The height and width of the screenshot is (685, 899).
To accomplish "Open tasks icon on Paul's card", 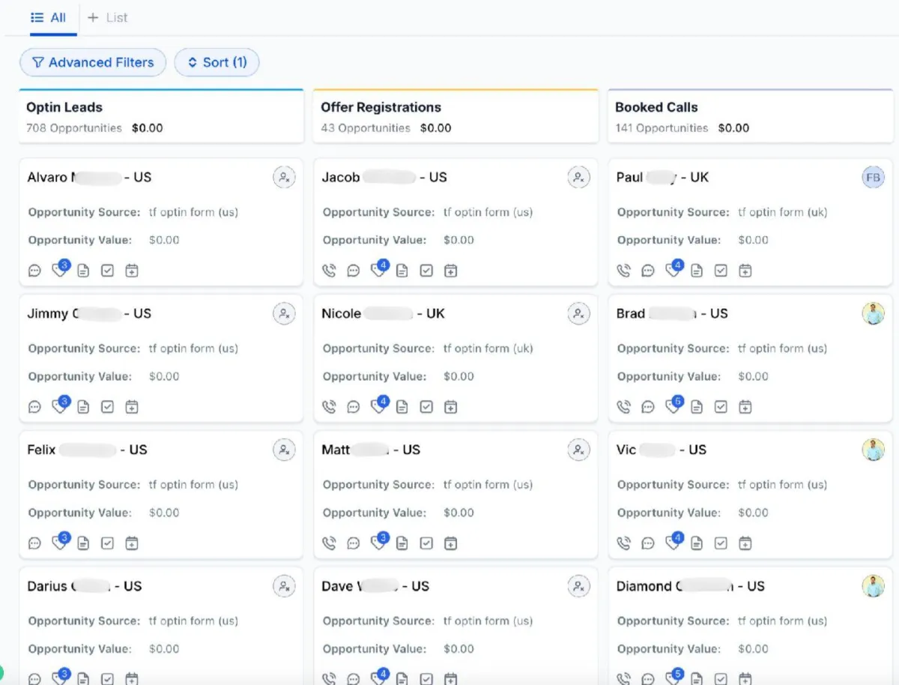I will coord(721,271).
